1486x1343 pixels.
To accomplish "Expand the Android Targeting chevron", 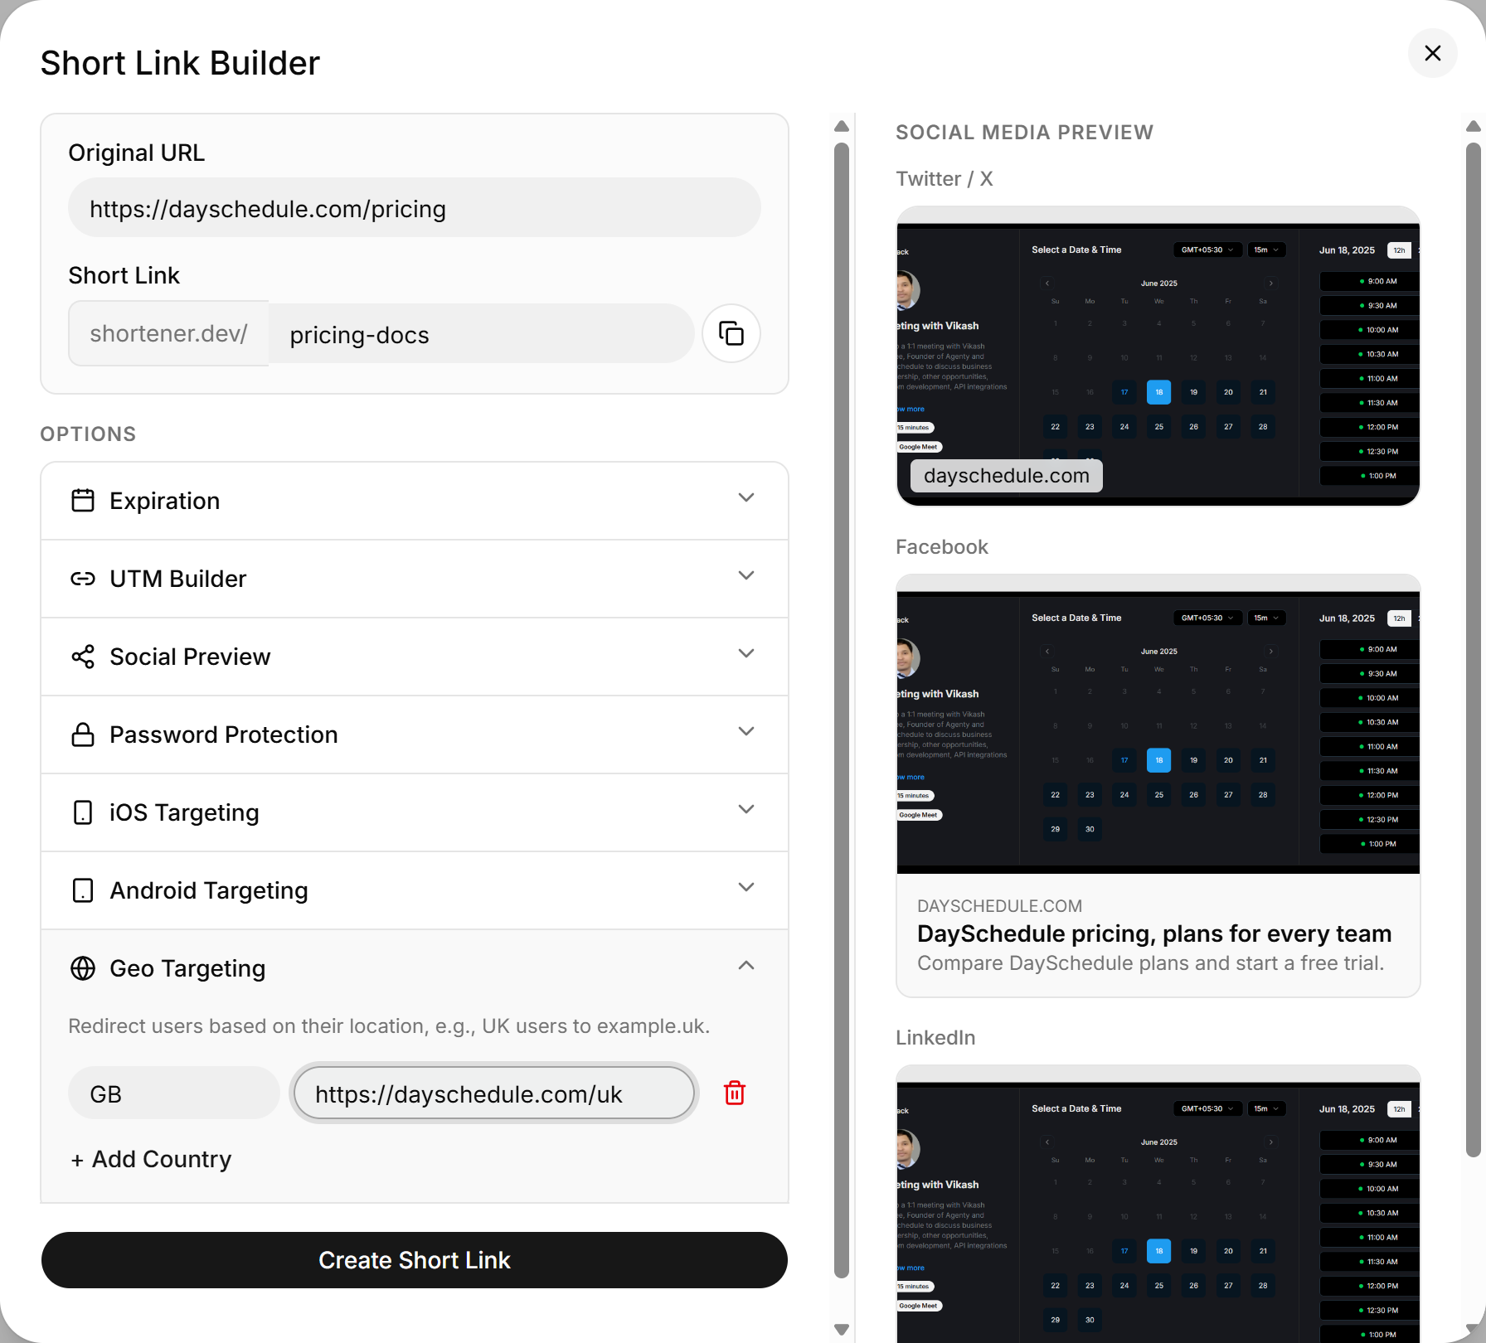I will coord(746,887).
